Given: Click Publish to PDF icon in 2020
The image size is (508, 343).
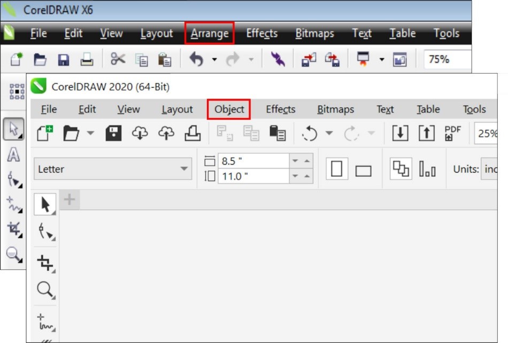Looking at the screenshot, I should (452, 133).
